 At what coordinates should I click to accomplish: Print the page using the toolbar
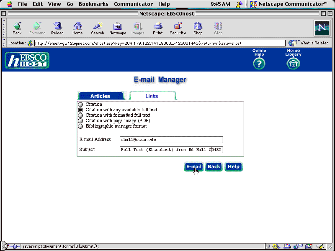click(158, 28)
